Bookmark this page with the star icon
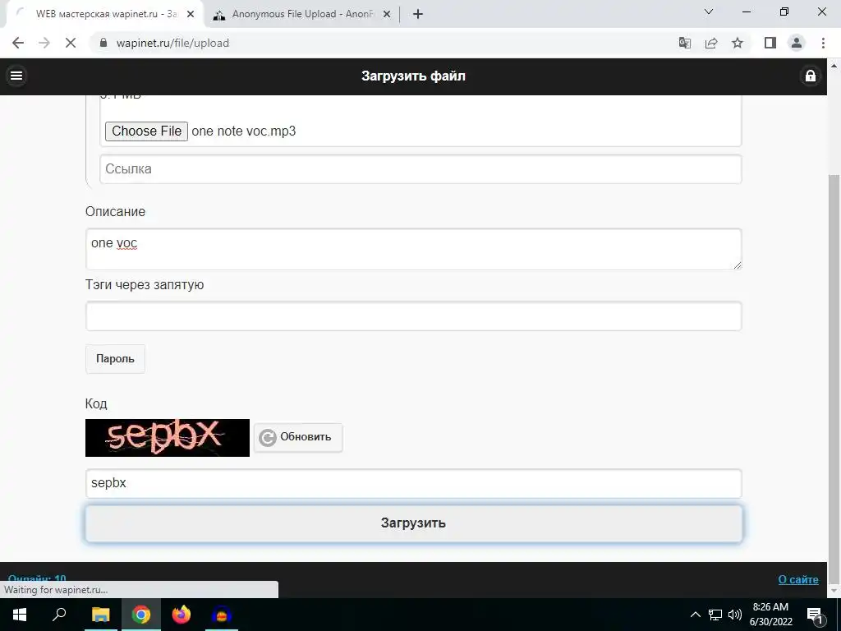841x631 pixels. [x=738, y=43]
